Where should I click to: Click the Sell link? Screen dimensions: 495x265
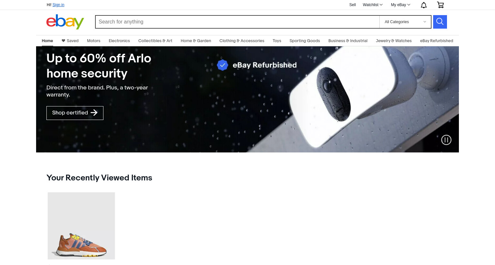click(353, 5)
